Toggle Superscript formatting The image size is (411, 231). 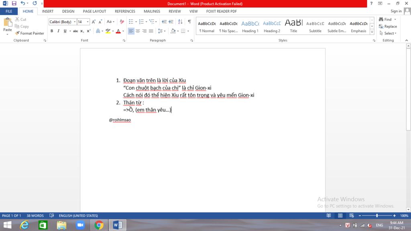pyautogui.click(x=89, y=31)
